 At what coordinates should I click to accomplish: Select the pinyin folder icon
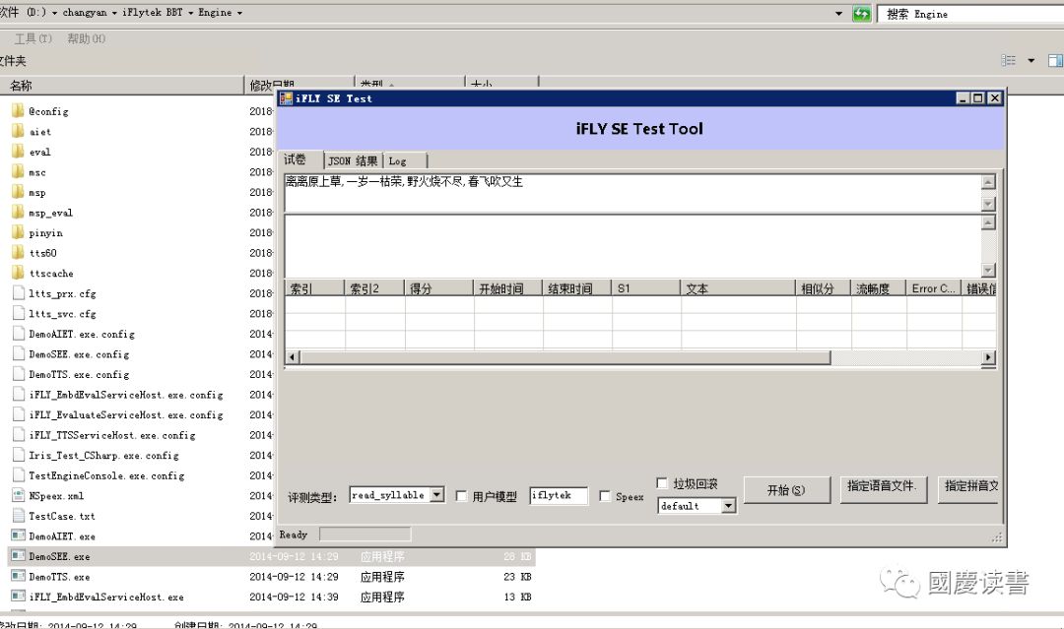(19, 232)
